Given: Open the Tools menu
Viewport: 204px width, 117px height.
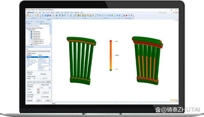Looking at the screenshot, I should coord(72,13).
